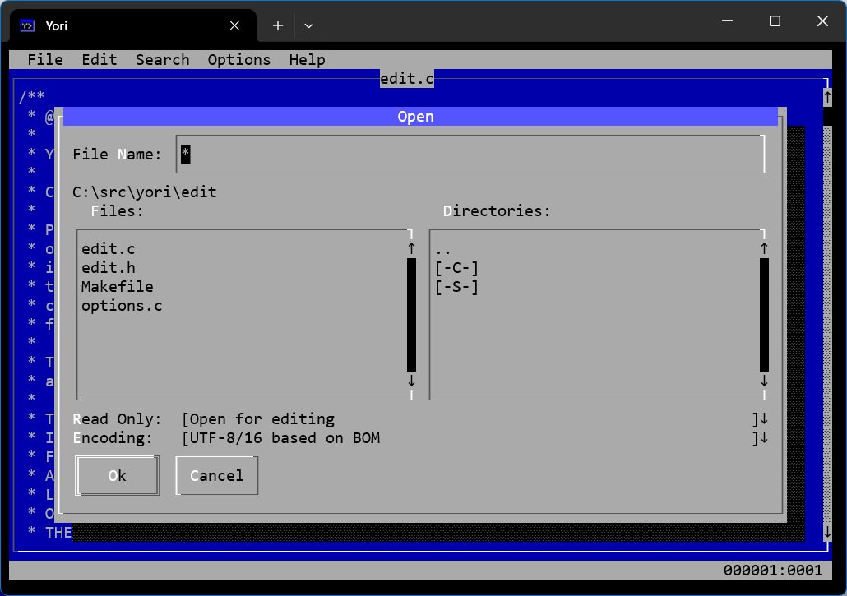Click the cursor position 000001:0001 status
This screenshot has height=596, width=847.
pyautogui.click(x=773, y=570)
